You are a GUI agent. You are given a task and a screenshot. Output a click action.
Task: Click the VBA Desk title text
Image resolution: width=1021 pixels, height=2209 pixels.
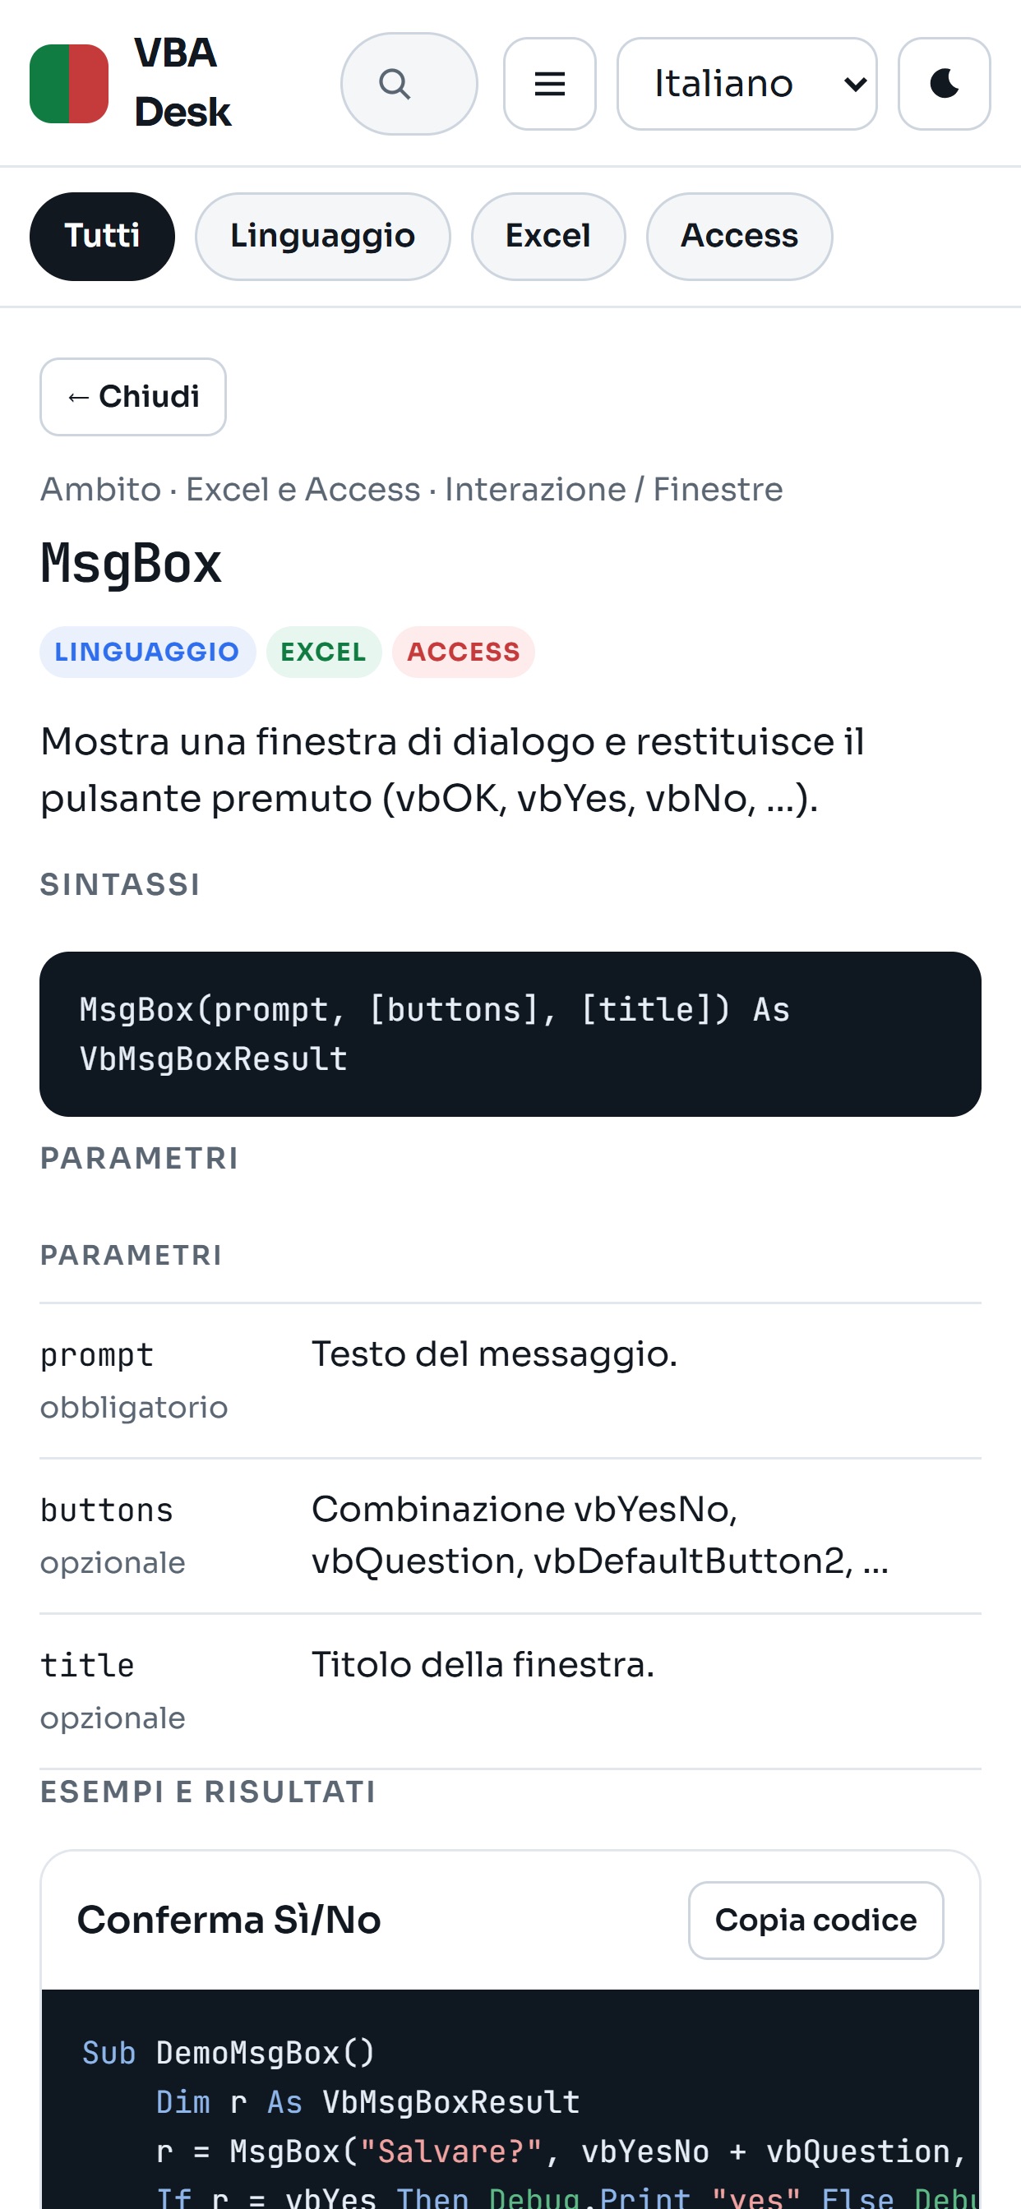(182, 82)
